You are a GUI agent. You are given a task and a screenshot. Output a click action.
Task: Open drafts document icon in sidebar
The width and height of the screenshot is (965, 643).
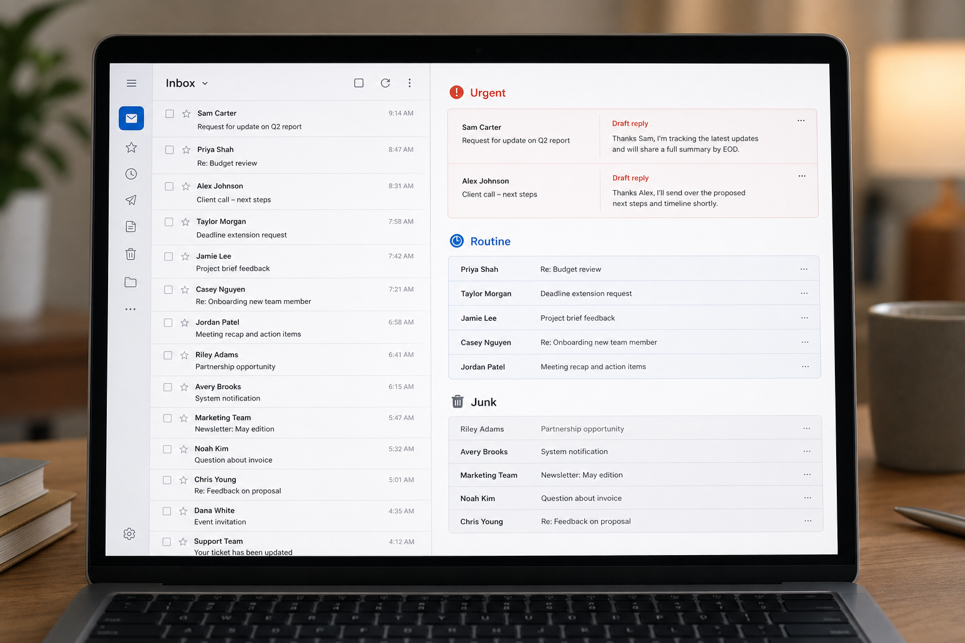[x=131, y=227]
